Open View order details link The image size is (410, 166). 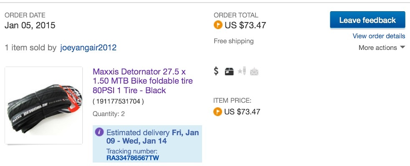click(x=379, y=36)
